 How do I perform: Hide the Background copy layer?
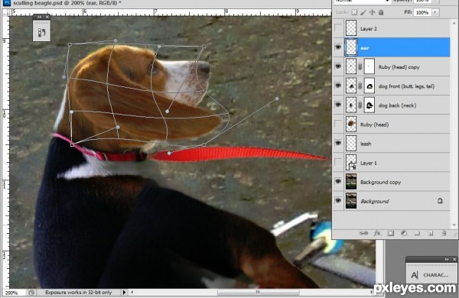tap(338, 181)
